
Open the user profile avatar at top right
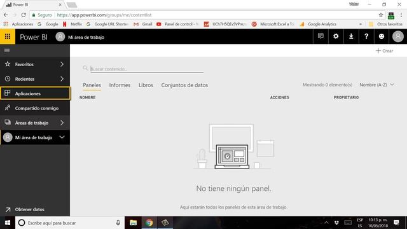coord(398,37)
